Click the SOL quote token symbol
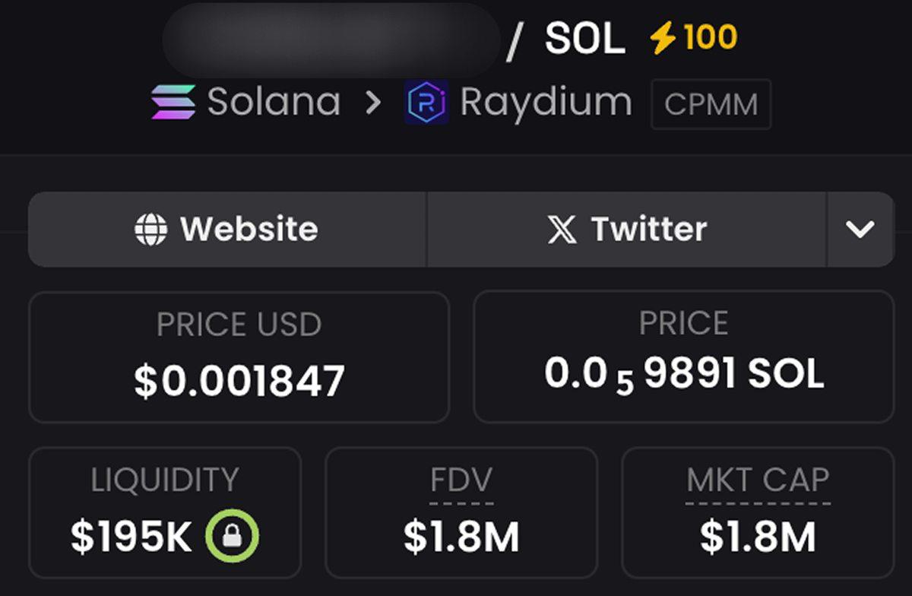Image resolution: width=912 pixels, height=596 pixels. pos(585,39)
